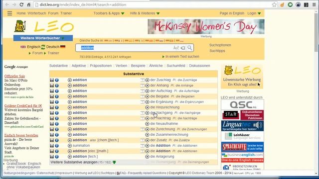Expand In einem Text suchen
This screenshot has width=319, height=179.
tap(180, 57)
